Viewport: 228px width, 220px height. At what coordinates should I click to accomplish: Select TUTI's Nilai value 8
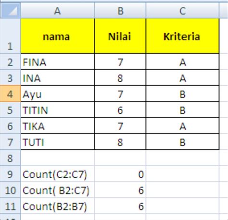(120, 142)
